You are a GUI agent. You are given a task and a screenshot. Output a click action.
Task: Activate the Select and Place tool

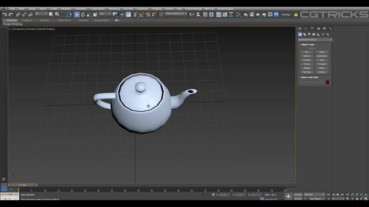click(x=95, y=14)
